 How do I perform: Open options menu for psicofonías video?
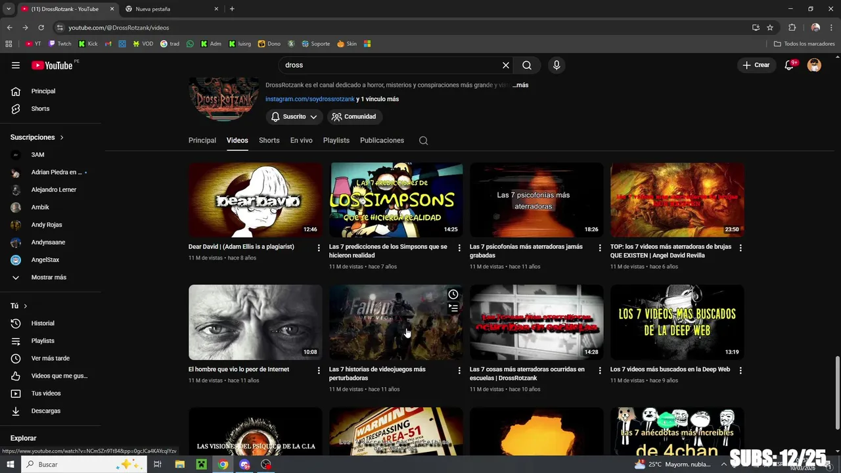click(600, 248)
